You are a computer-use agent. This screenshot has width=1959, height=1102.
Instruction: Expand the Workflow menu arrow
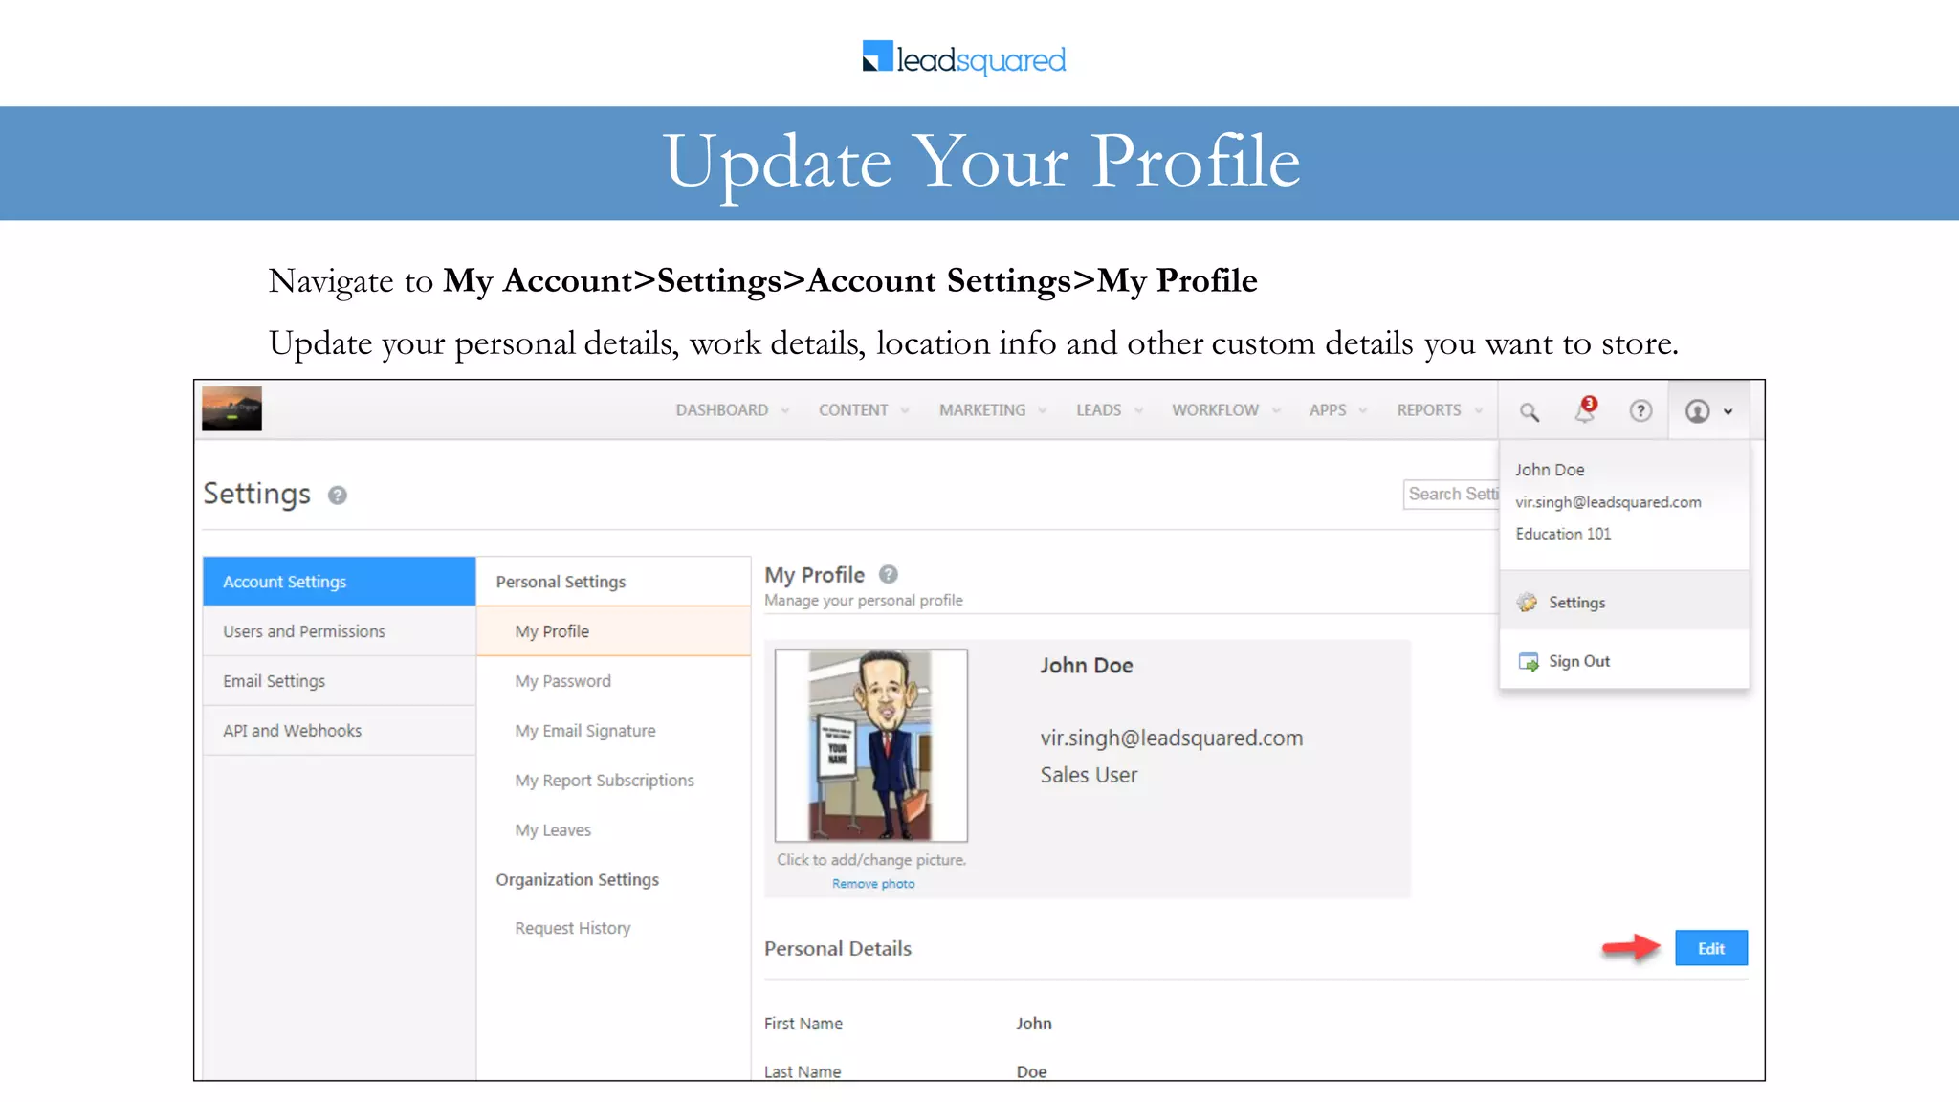coord(1276,410)
